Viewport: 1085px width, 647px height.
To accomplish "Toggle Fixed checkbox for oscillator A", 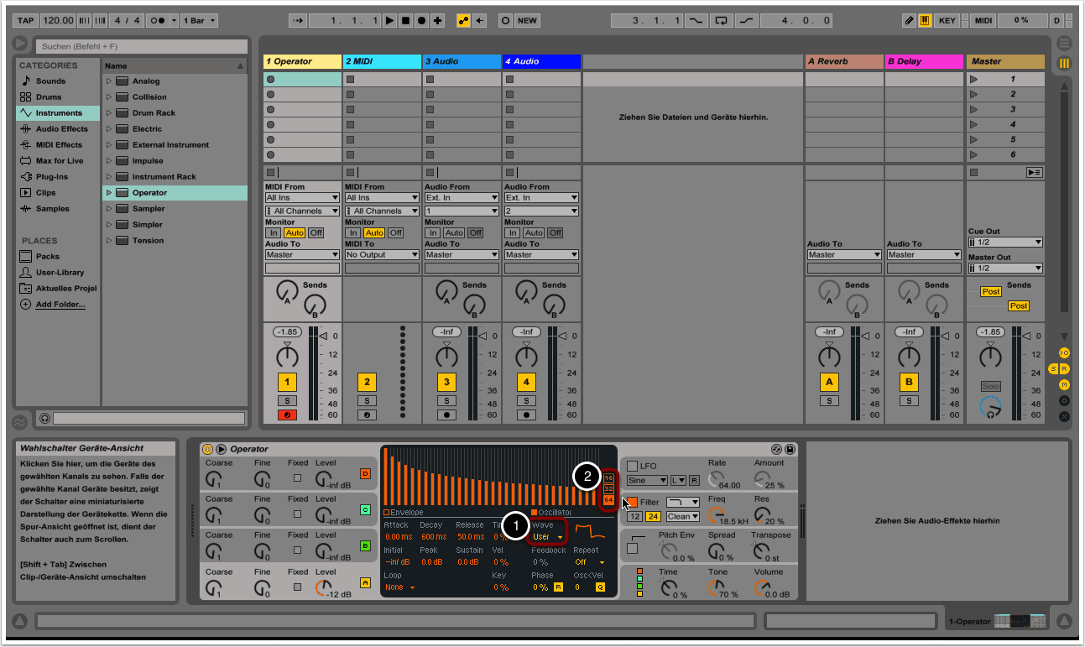I will click(x=297, y=587).
